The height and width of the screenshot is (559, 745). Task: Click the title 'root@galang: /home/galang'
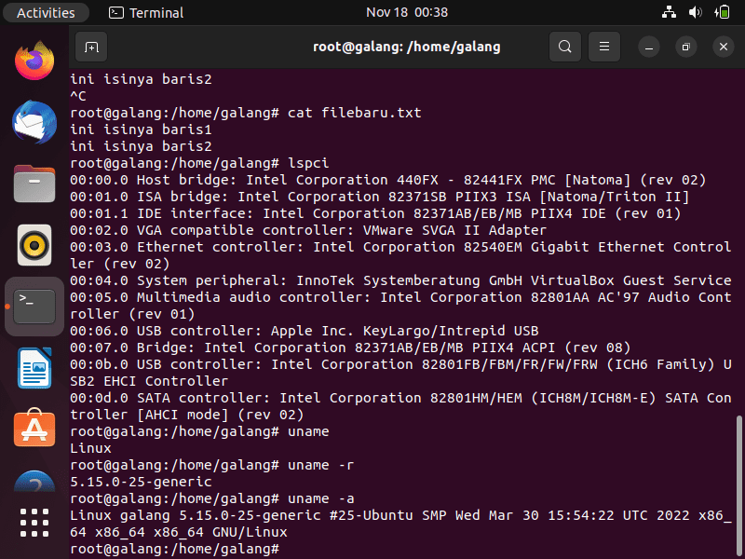coord(407,47)
